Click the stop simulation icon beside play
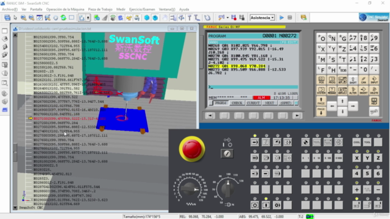390x219 pixels. (290, 18)
